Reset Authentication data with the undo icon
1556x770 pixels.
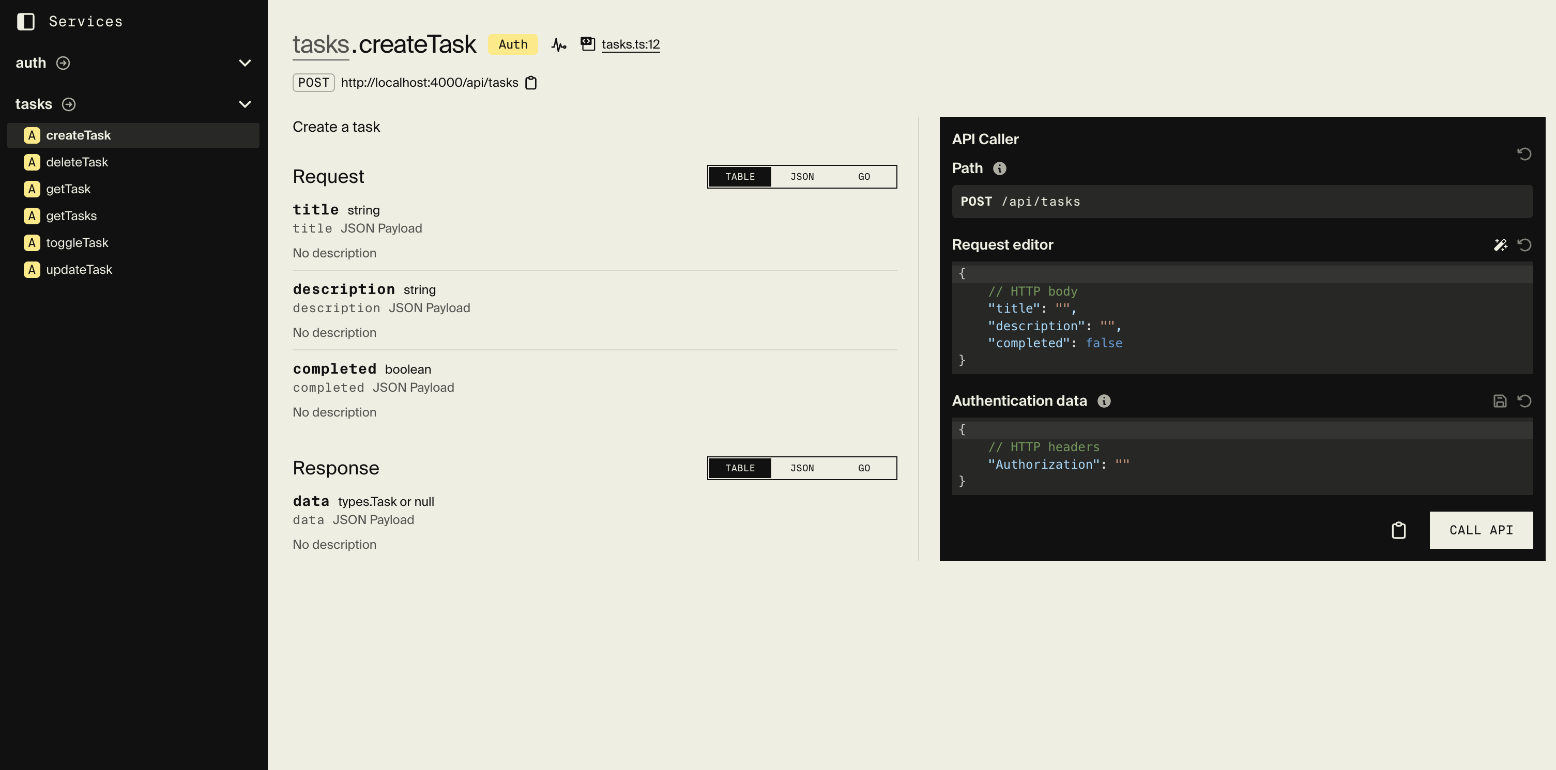(1524, 401)
